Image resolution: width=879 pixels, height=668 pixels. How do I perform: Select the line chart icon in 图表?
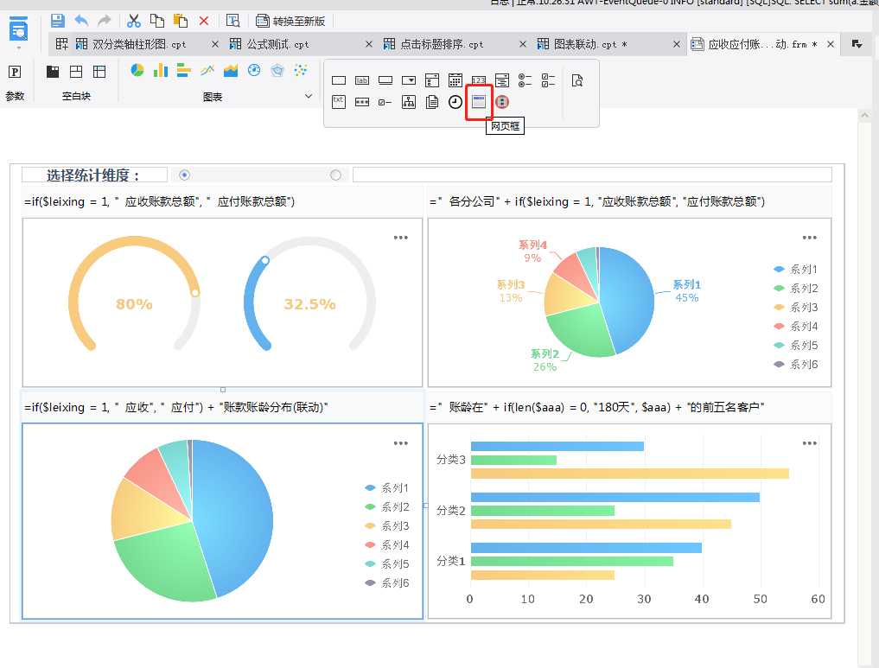click(207, 70)
